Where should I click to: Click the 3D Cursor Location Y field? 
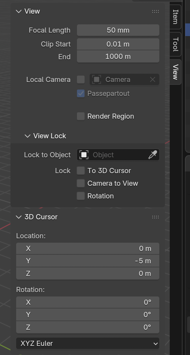tap(88, 261)
